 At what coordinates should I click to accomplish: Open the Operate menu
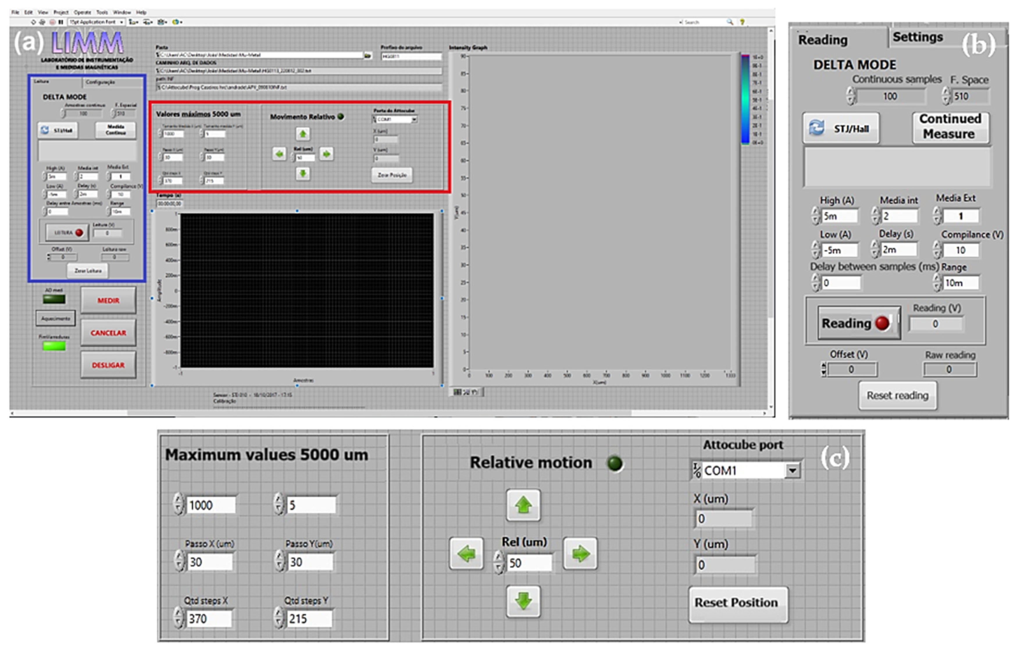click(82, 12)
